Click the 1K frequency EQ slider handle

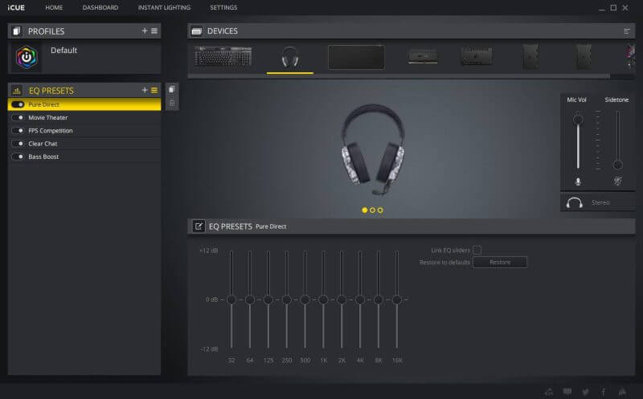click(x=323, y=299)
